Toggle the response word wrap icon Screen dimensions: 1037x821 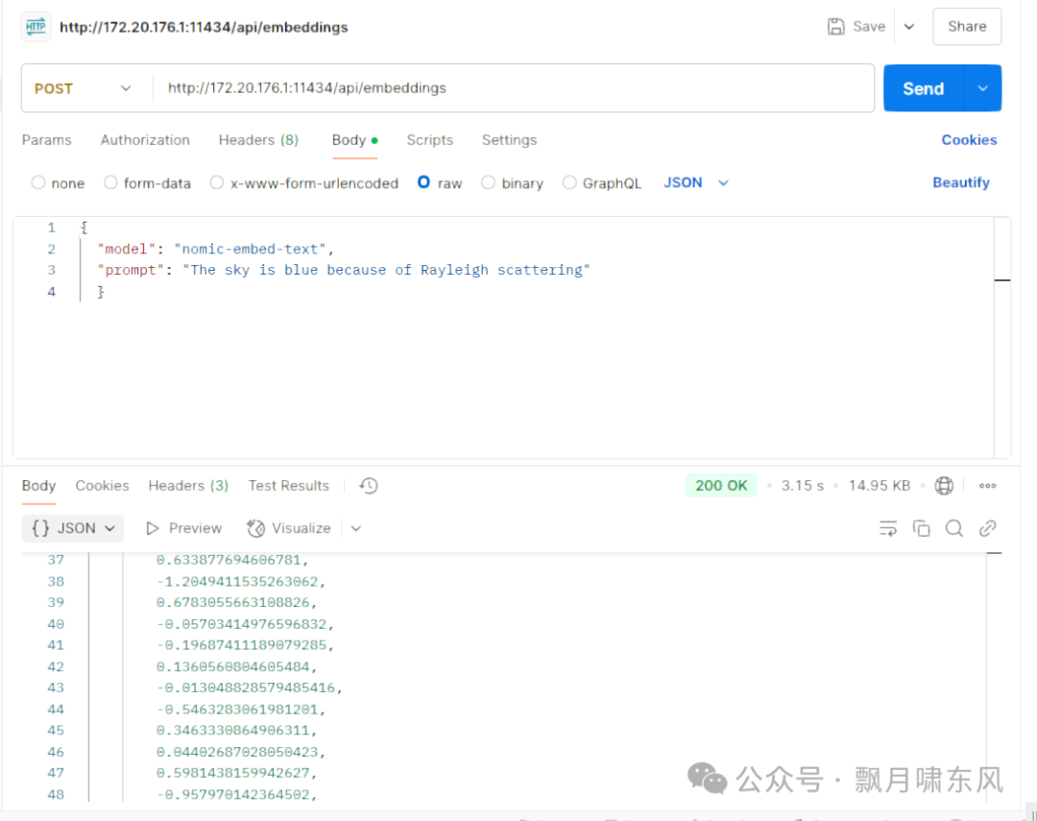coord(887,528)
